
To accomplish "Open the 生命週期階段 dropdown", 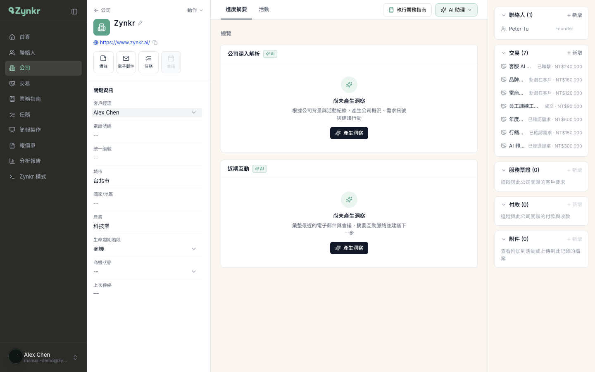I will [147, 249].
